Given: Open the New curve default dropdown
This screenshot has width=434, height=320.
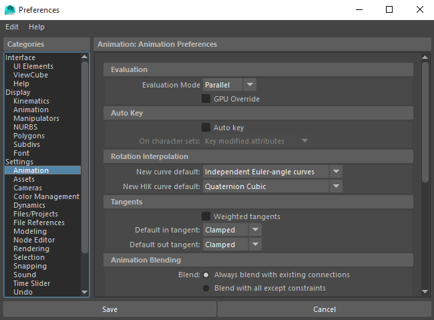Looking at the screenshot, I should click(272, 172).
